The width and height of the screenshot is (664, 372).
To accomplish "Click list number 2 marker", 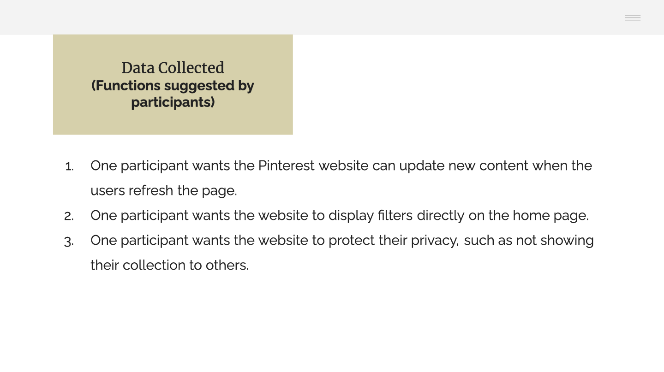I will pos(69,216).
